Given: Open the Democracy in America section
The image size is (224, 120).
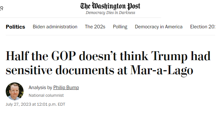Looking at the screenshot, I should coord(158,27).
